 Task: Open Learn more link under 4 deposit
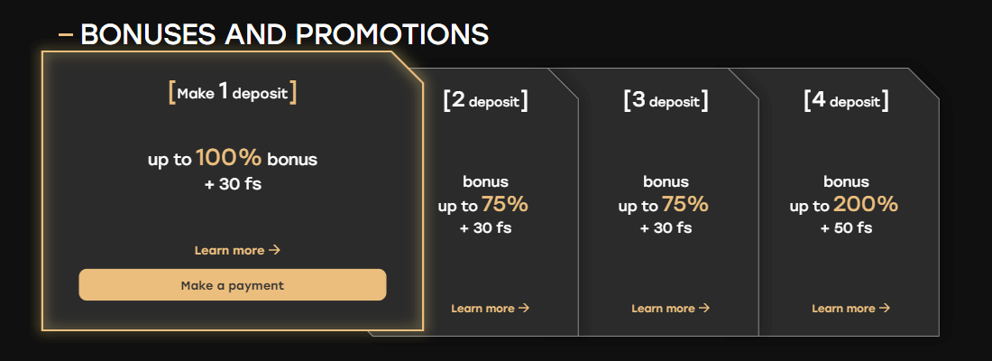click(844, 309)
